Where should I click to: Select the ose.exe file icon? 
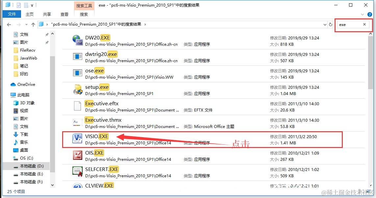coord(77,73)
